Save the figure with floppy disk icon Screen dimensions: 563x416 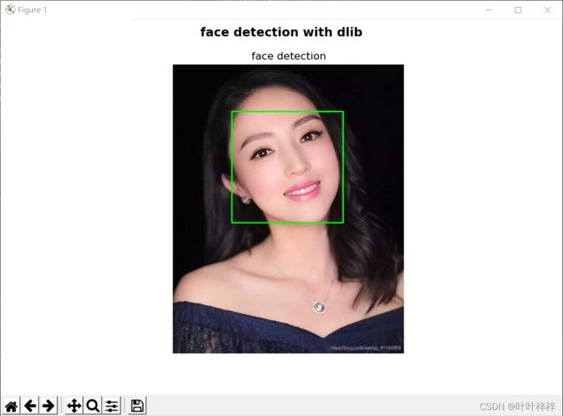point(137,406)
